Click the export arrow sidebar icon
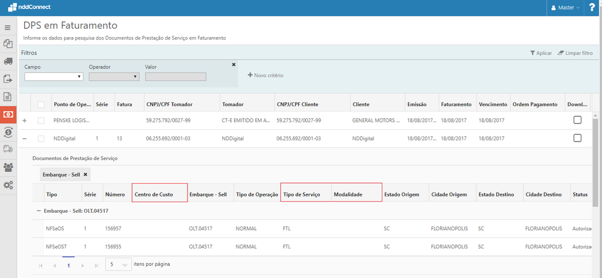Screen dimensions: 602x278 [8, 79]
